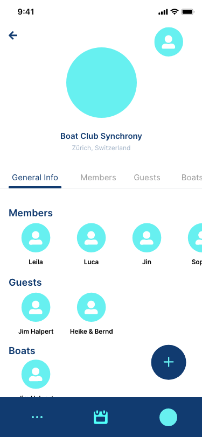Tap the round profile circle in bottom bar
This screenshot has width=202, height=437.
168,417
